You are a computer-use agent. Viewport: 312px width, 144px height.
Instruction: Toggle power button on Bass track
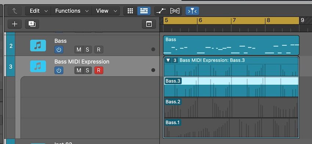point(59,49)
